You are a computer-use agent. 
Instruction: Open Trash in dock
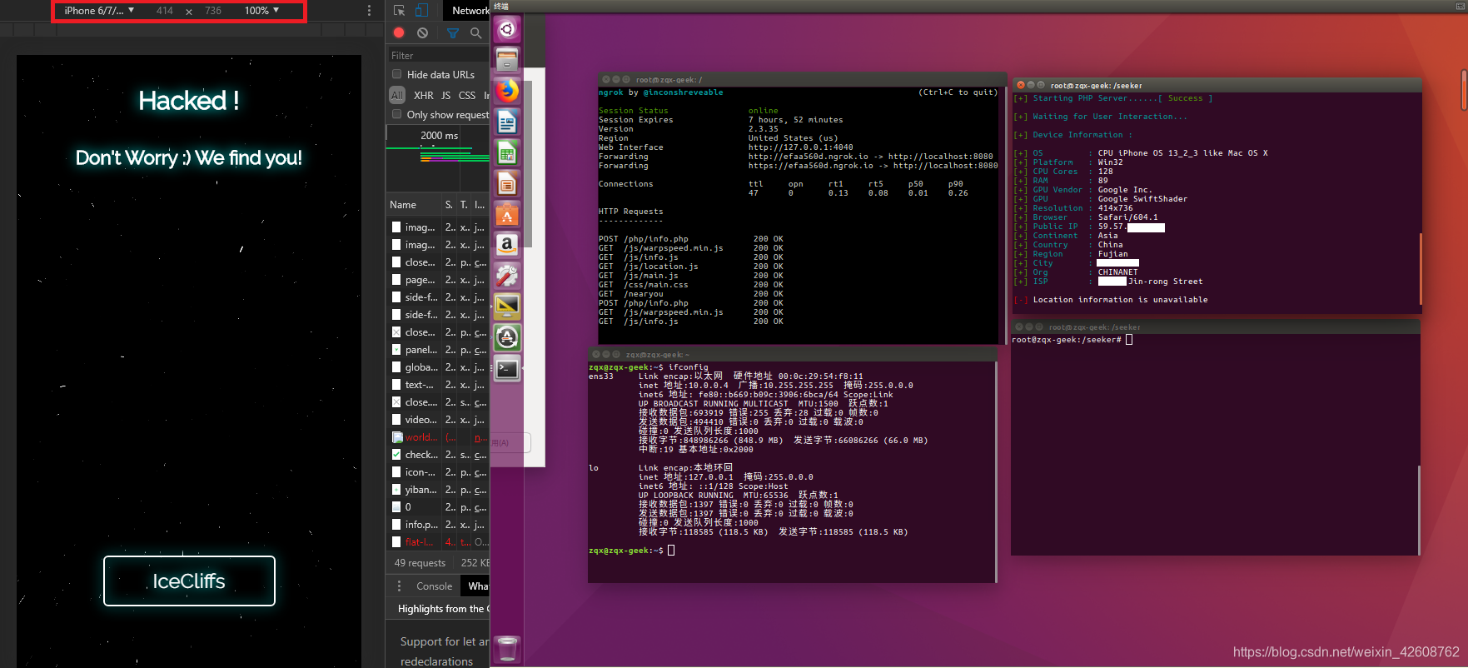click(507, 649)
